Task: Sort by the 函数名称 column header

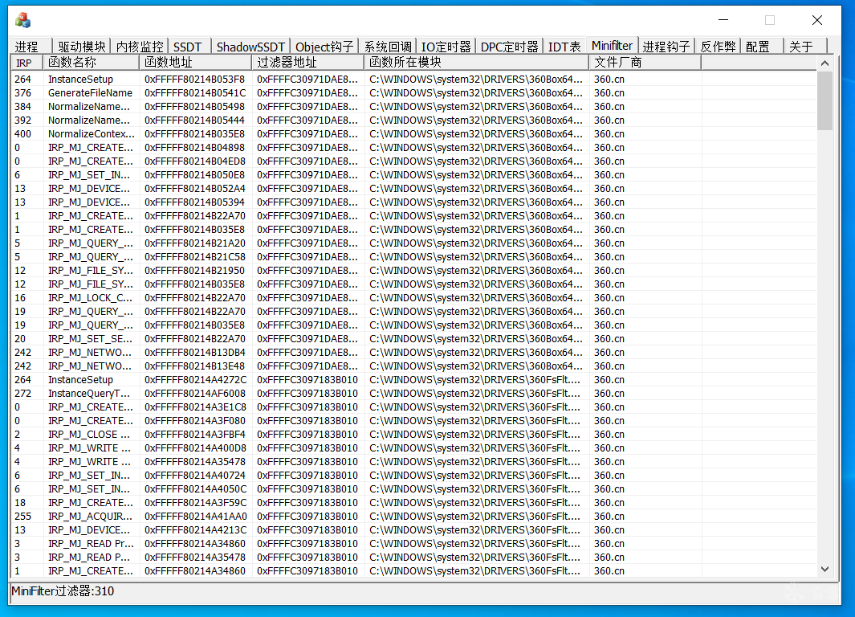Action: (x=91, y=63)
